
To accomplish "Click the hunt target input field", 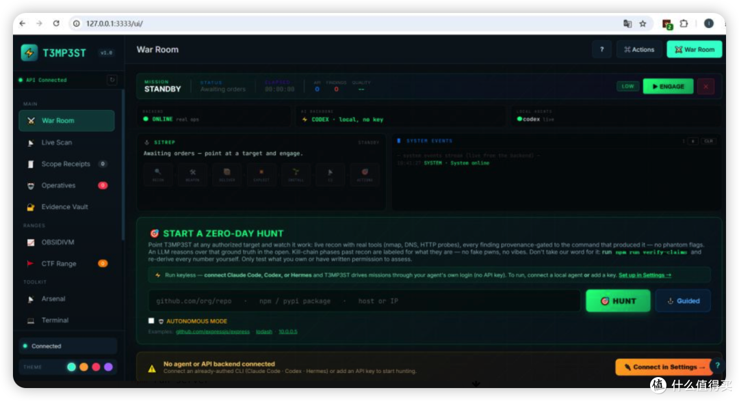I will point(364,301).
